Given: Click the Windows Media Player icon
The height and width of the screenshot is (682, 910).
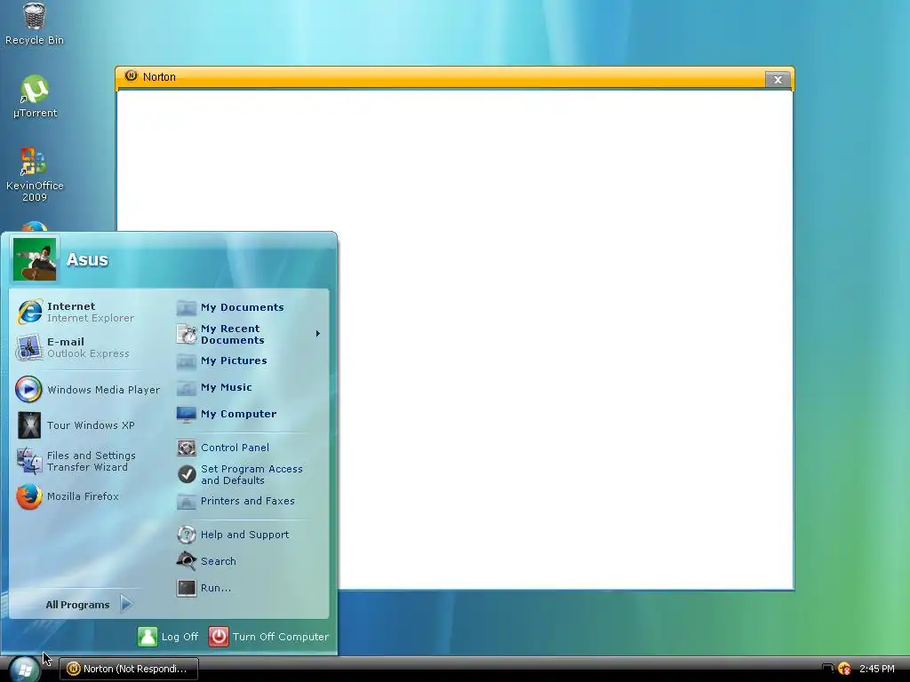Looking at the screenshot, I should tap(29, 389).
